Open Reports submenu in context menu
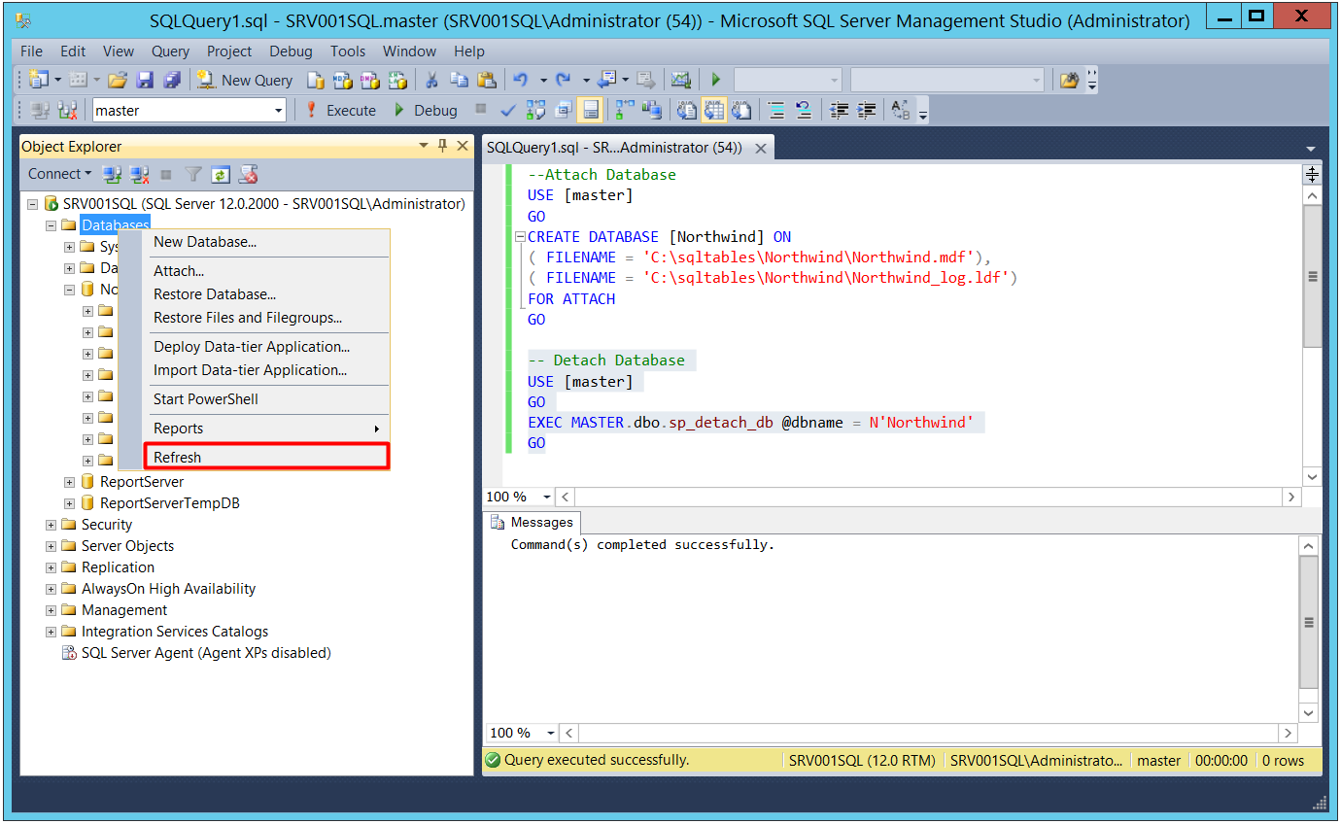Viewport: 1341px width, 824px height. pos(265,429)
